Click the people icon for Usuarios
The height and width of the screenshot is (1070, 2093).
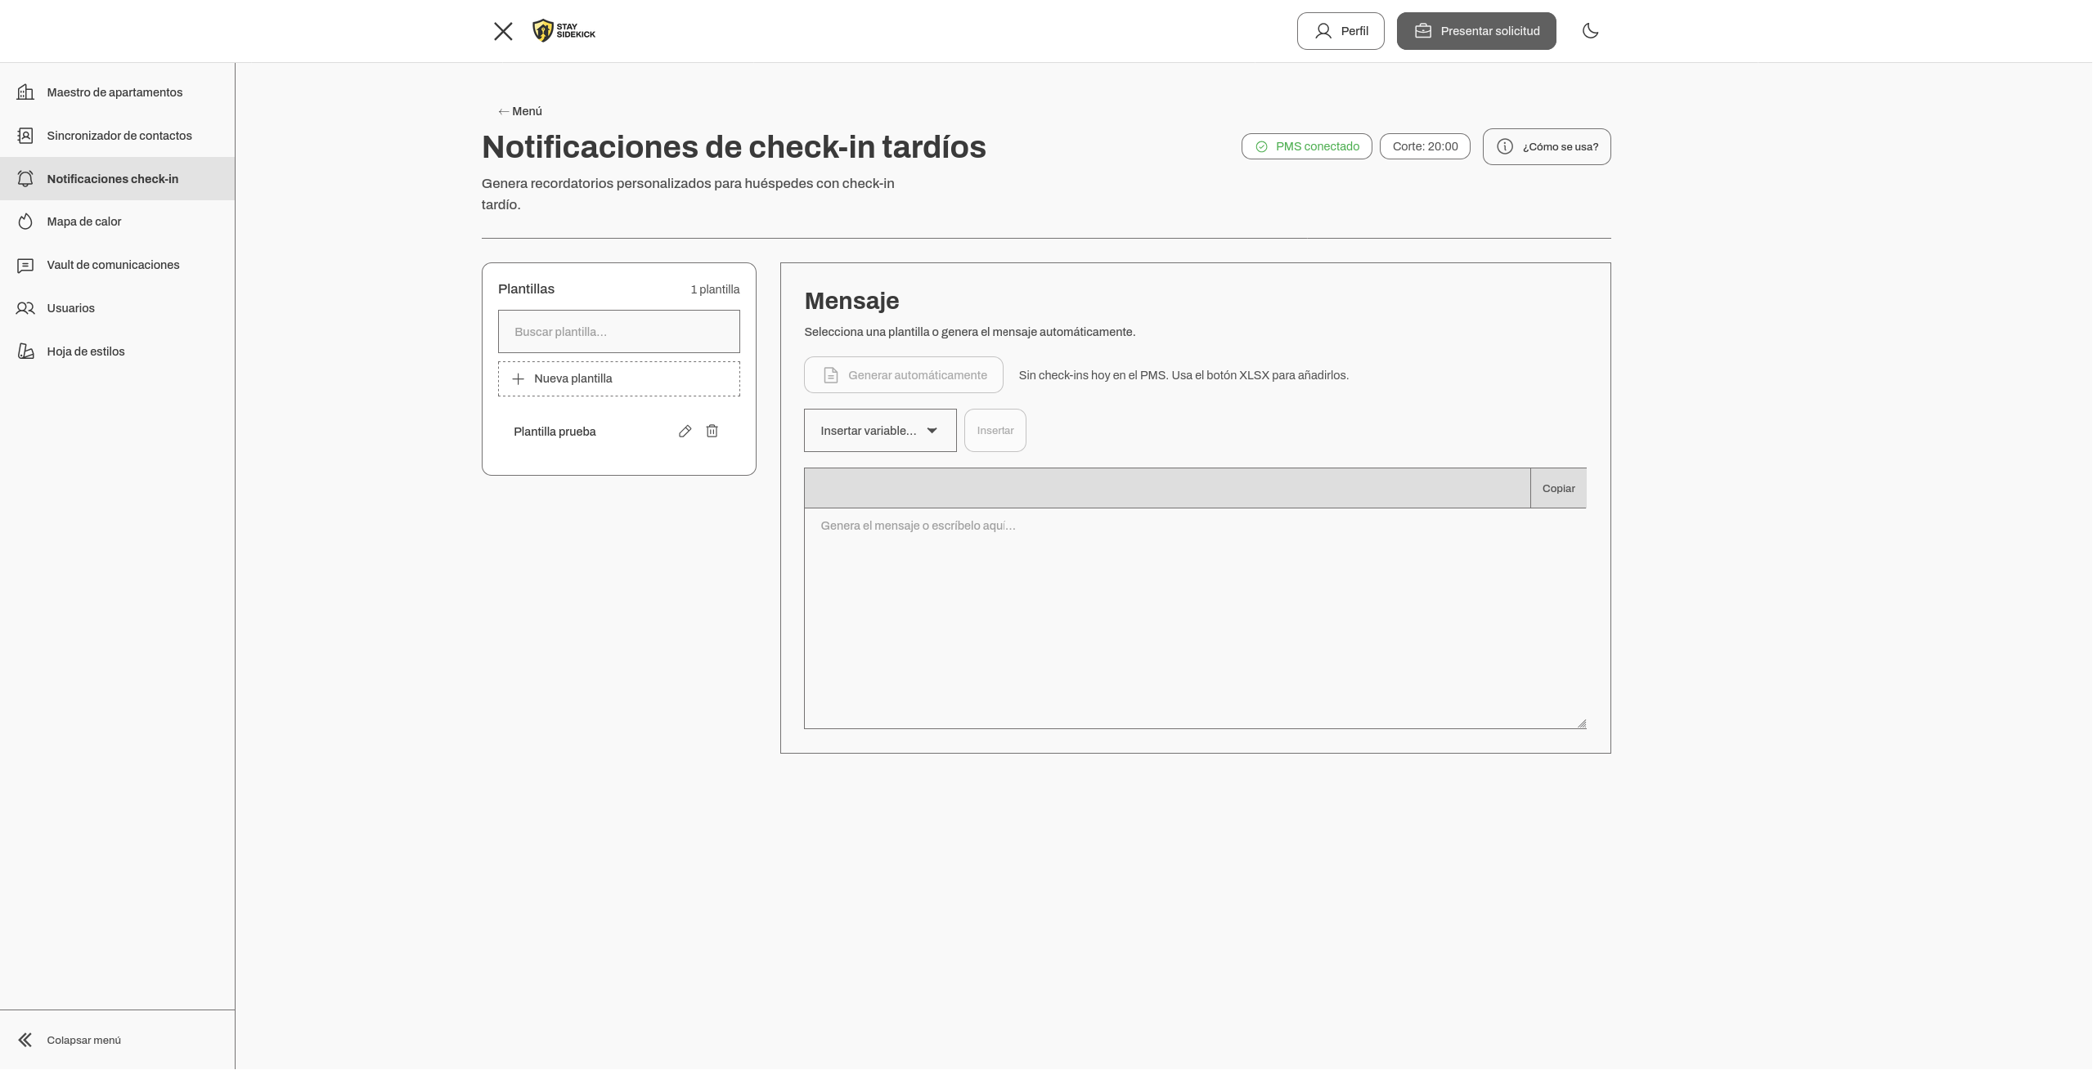pos(25,308)
